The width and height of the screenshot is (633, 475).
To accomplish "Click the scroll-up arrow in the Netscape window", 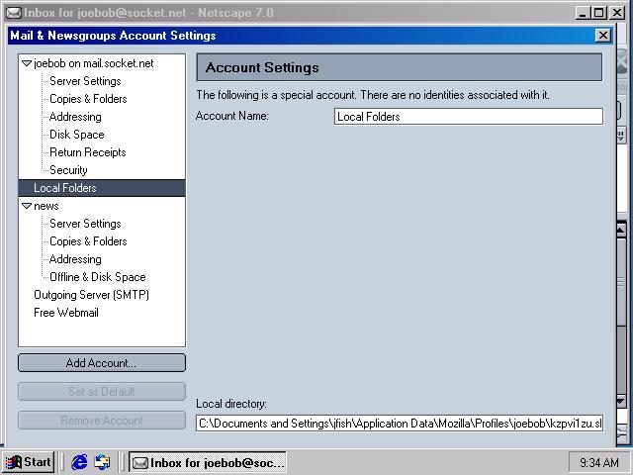I will coord(621,231).
